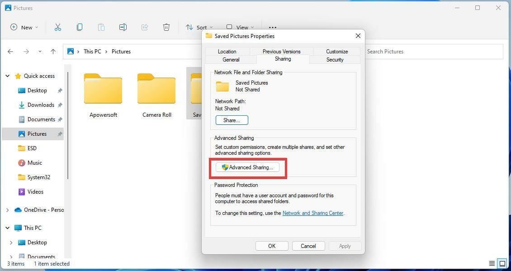Collapse the This PC tree node
511x271 pixels.
click(x=8, y=228)
